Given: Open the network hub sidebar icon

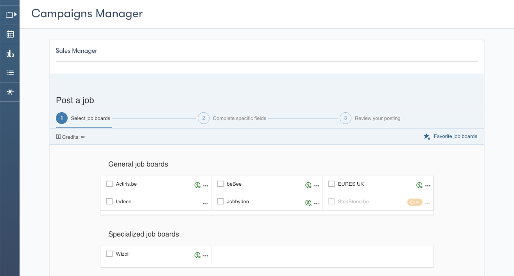Looking at the screenshot, I should click(x=10, y=92).
